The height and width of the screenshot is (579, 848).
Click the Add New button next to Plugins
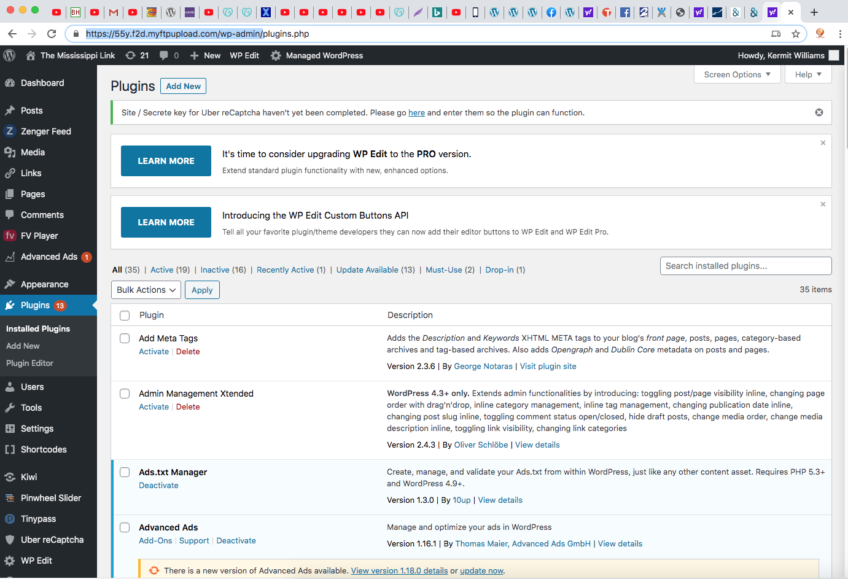[x=183, y=86]
